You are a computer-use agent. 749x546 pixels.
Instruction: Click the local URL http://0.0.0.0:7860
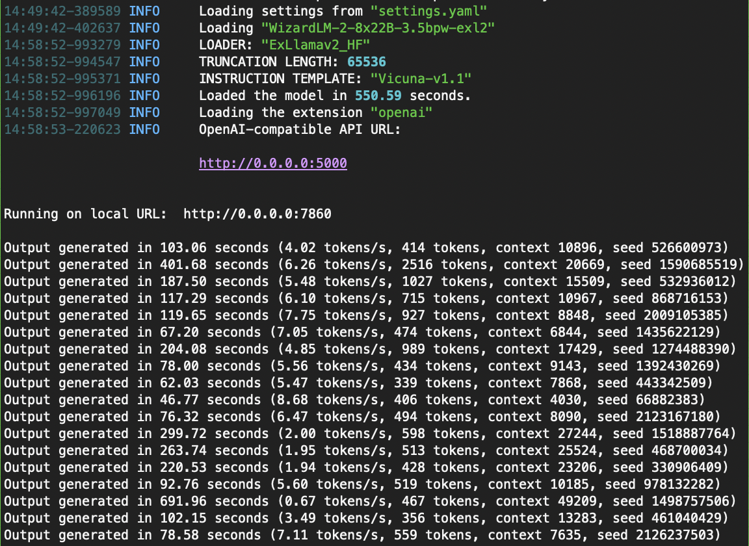pyautogui.click(x=257, y=214)
